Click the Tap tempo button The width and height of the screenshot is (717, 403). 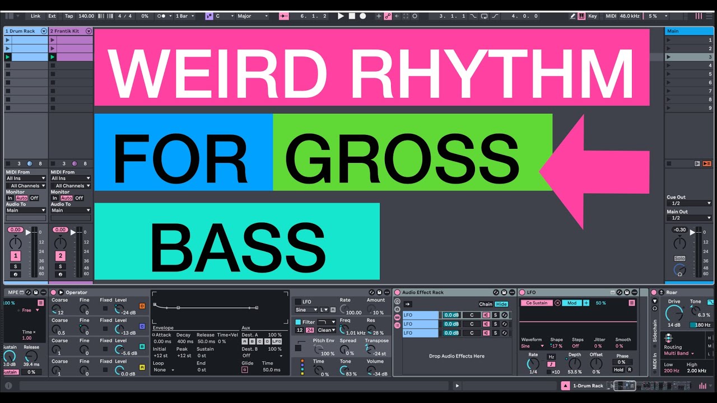[x=69, y=16]
